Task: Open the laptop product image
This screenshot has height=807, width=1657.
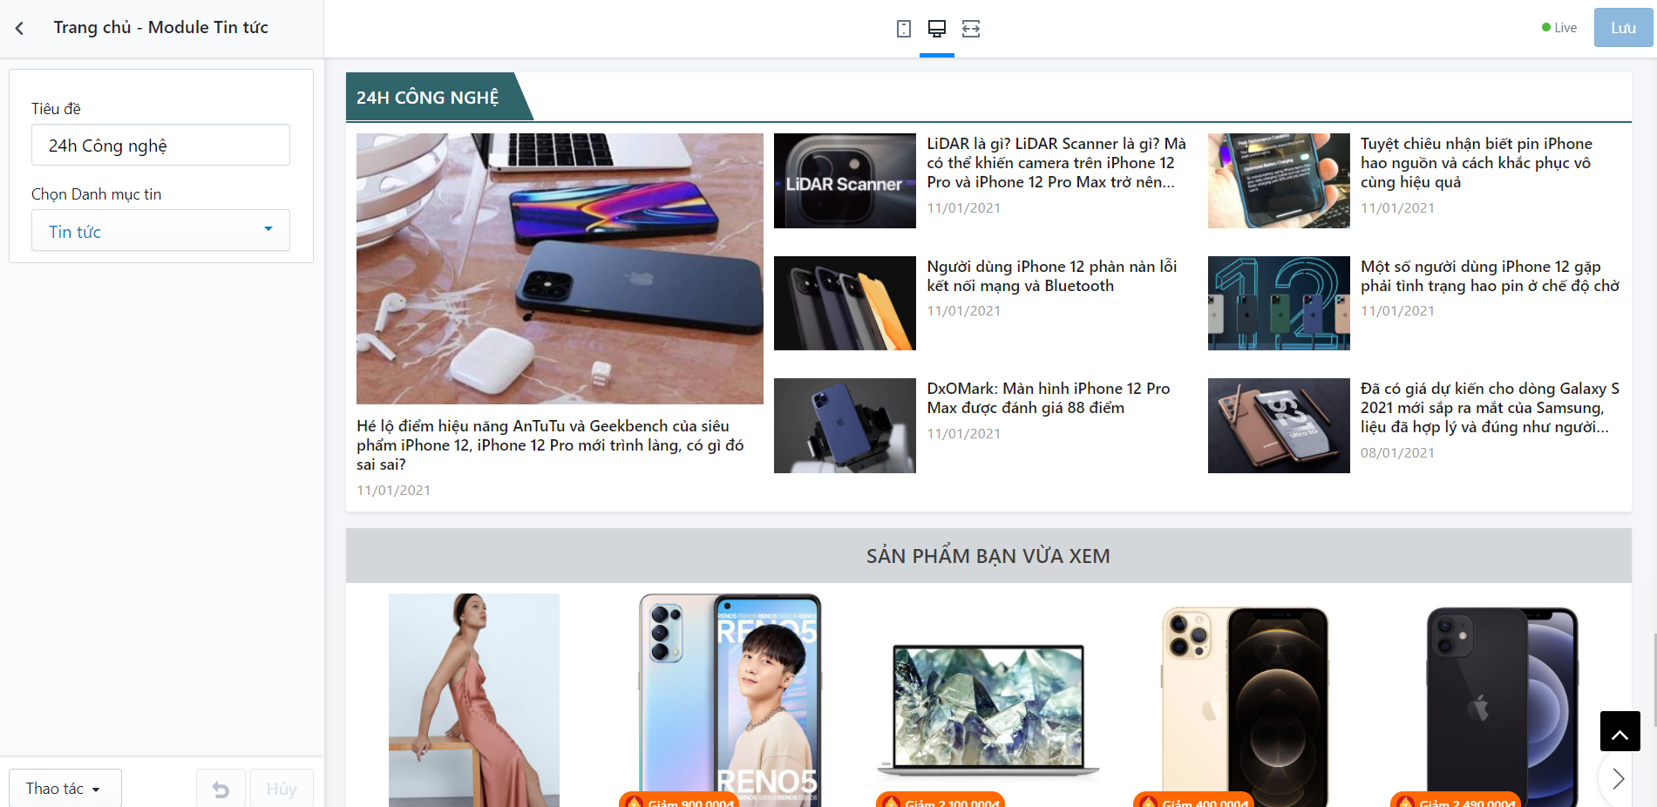Action: [988, 710]
